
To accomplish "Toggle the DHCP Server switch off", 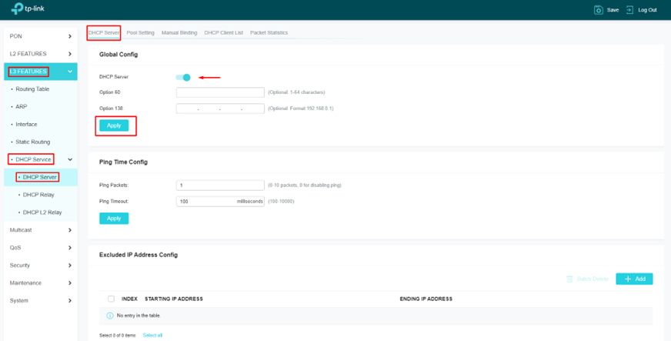I will [183, 77].
